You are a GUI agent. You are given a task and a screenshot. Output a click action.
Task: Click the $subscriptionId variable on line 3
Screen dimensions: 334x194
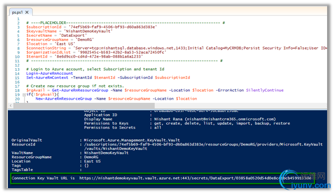tap(44, 27)
